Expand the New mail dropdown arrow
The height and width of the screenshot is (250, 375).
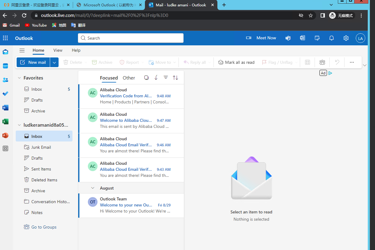[54, 62]
